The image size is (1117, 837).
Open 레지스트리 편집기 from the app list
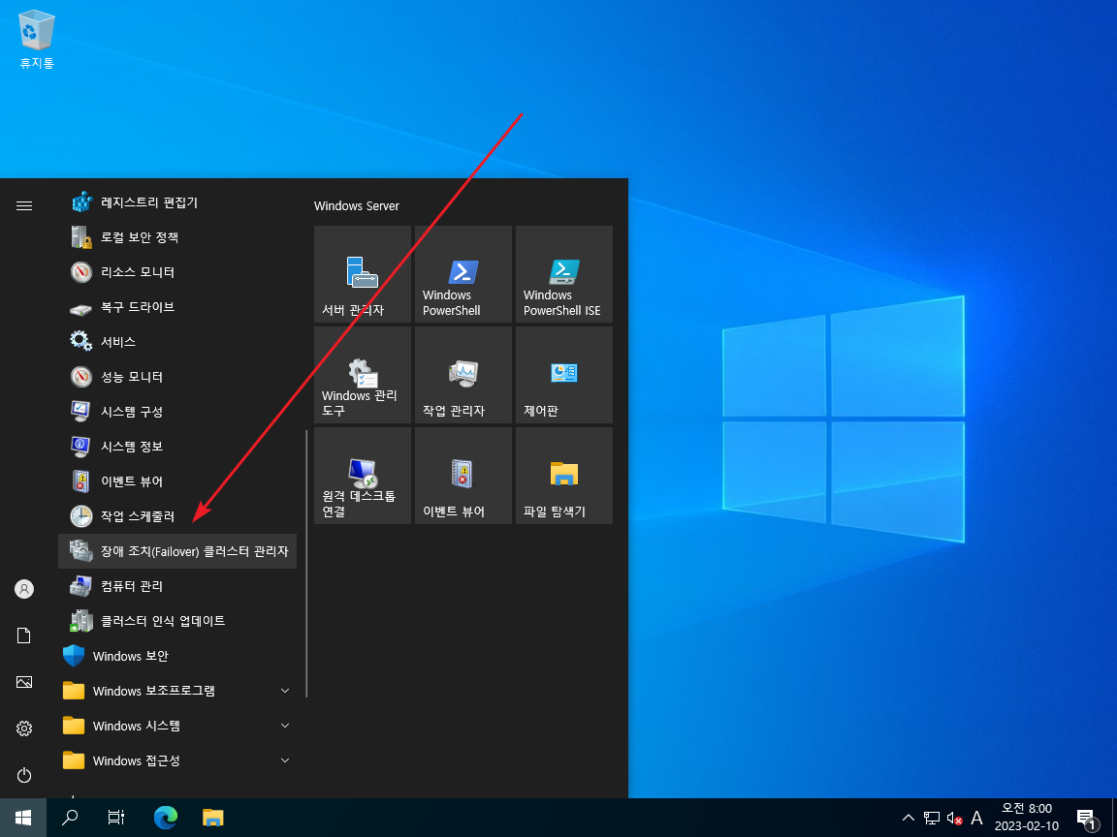(177, 202)
